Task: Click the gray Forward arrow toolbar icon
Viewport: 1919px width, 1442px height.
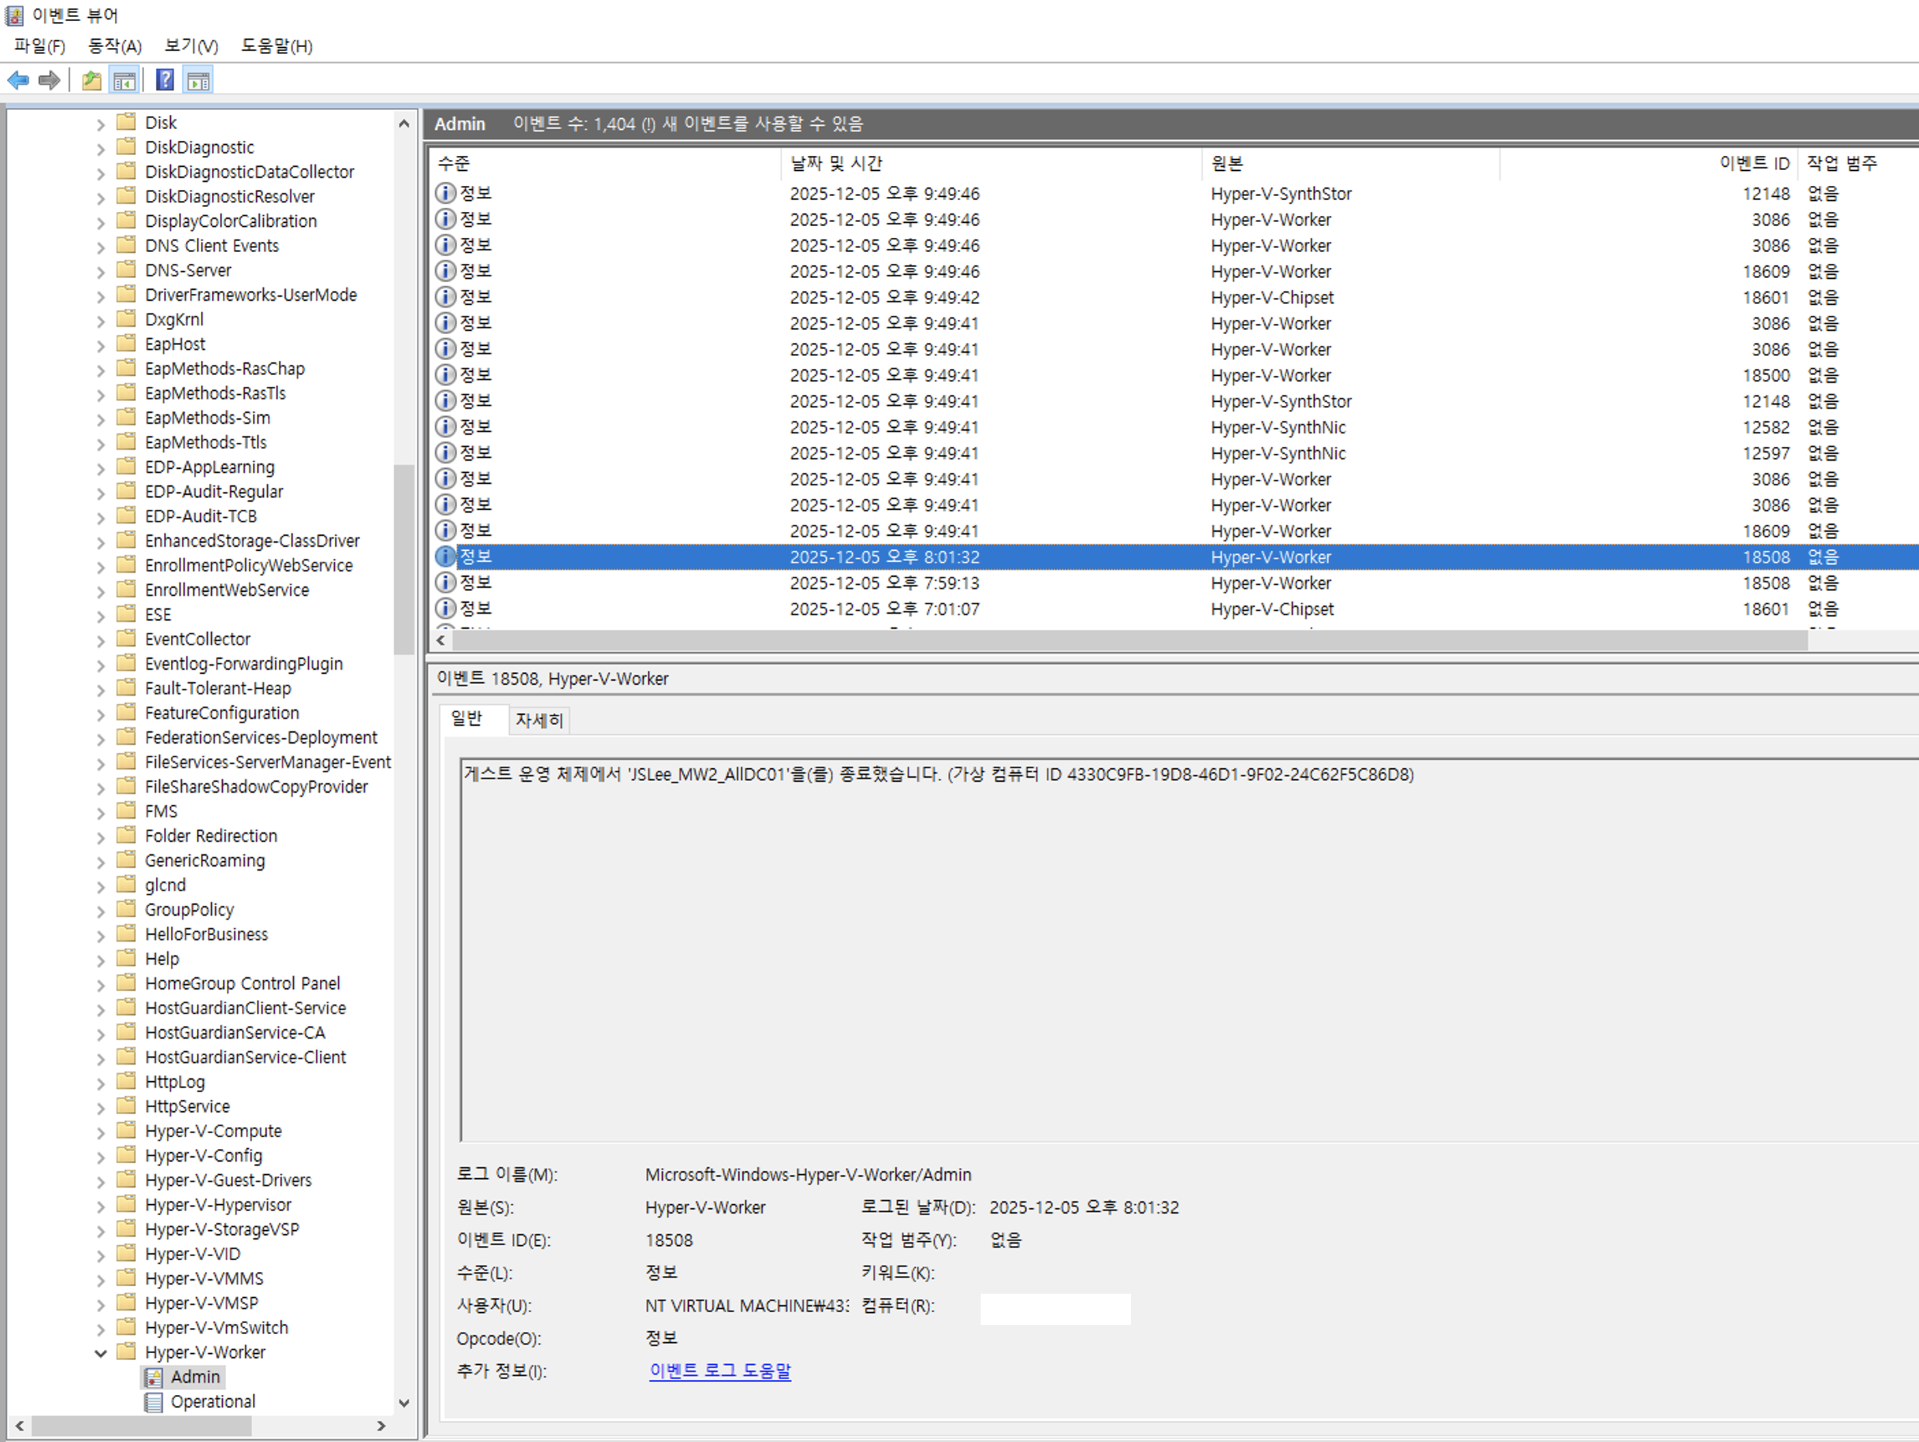Action: pos(49,81)
